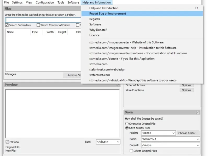Open stefantrost.com/webdesign link
The height and width of the screenshot is (156, 209).
tap(142, 70)
